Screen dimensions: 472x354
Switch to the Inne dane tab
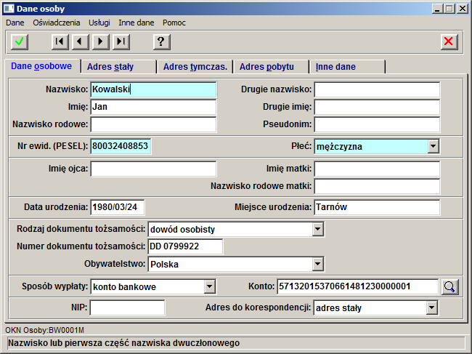pyautogui.click(x=347, y=67)
